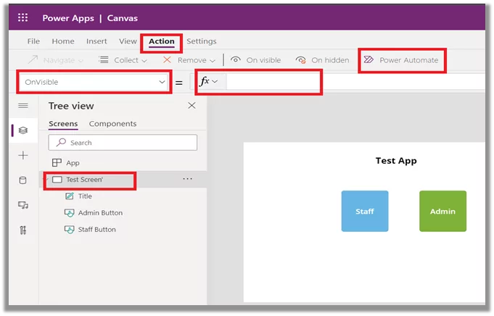Expand the fx function chevron
494x316 pixels.
(215, 81)
